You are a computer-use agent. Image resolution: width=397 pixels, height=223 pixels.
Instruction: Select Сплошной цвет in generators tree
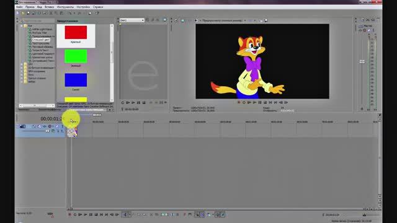tap(40, 40)
